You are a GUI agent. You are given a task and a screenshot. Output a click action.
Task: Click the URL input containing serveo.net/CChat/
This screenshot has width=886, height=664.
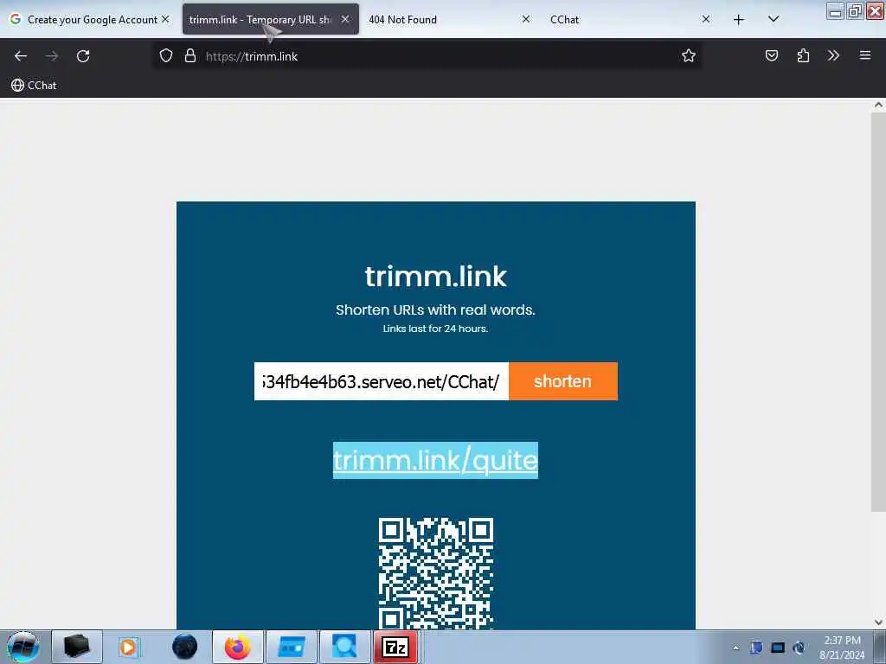[382, 381]
